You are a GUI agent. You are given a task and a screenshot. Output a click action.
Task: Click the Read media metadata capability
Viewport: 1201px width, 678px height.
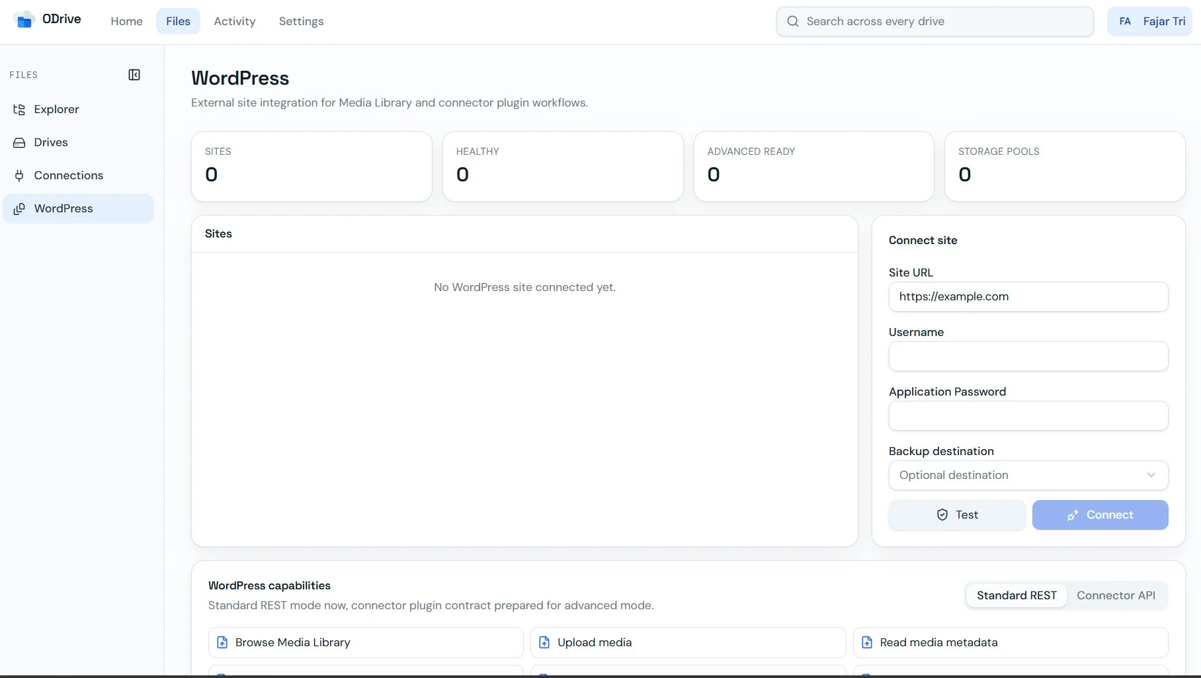coord(1011,642)
